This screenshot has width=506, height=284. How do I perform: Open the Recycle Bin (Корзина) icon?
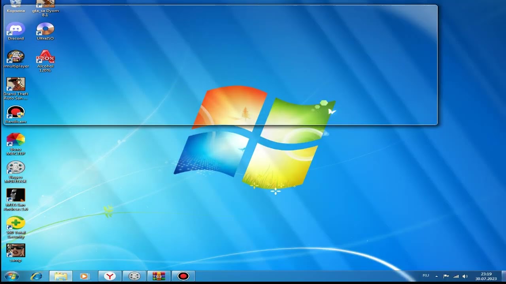(x=16, y=6)
